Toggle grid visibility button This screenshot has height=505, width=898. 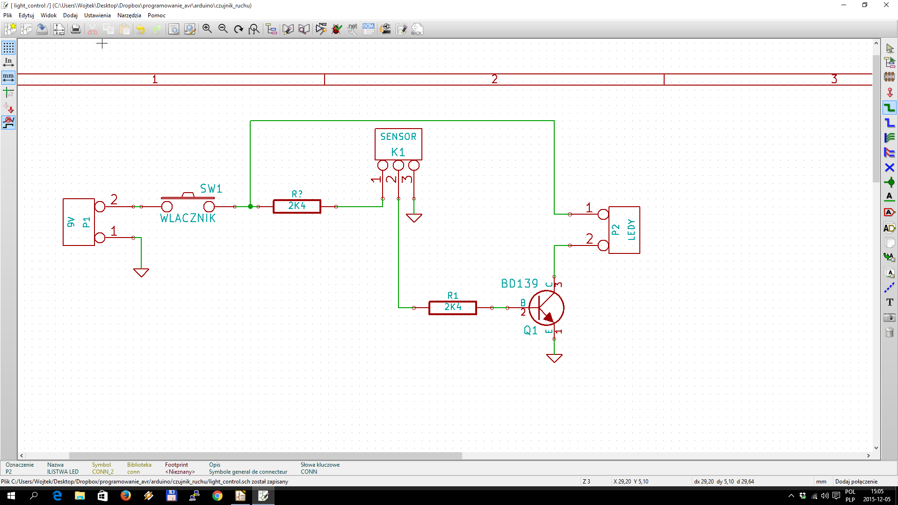[8, 48]
